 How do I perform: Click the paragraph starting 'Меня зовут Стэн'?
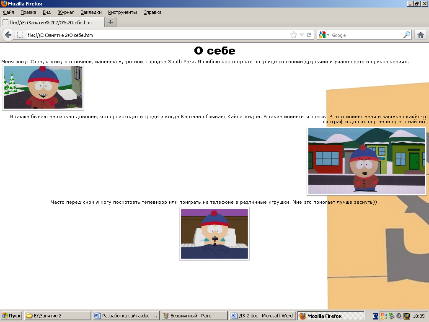point(205,62)
